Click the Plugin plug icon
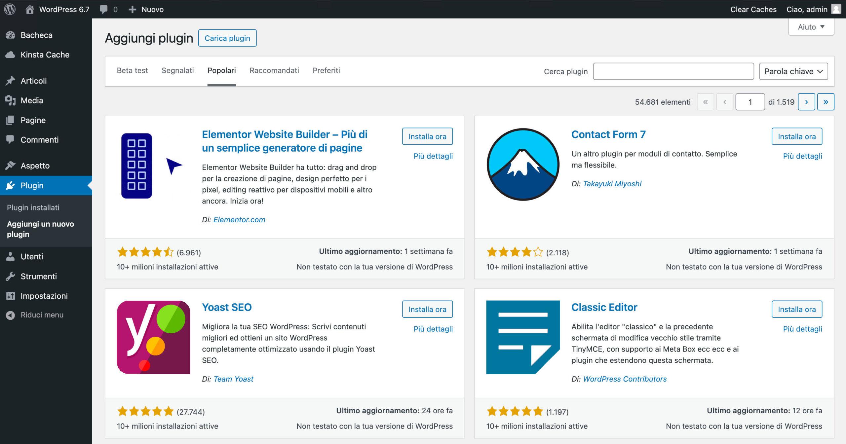 pyautogui.click(x=10, y=185)
